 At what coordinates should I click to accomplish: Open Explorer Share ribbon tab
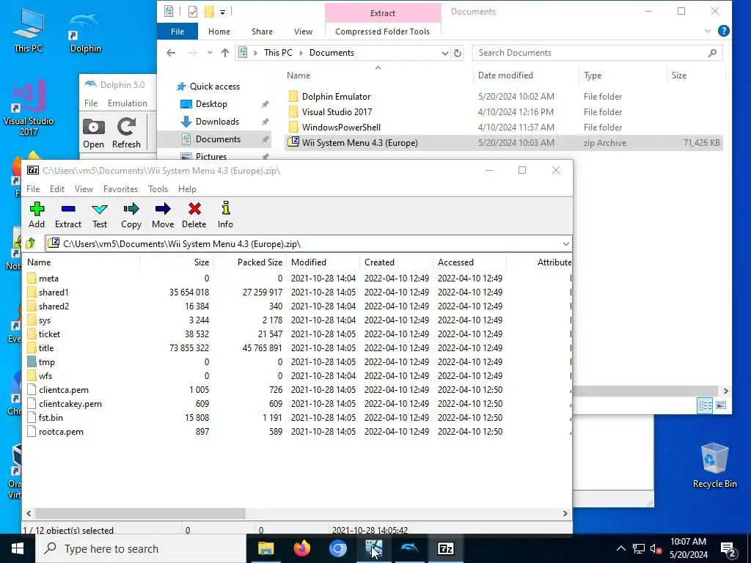tap(262, 32)
